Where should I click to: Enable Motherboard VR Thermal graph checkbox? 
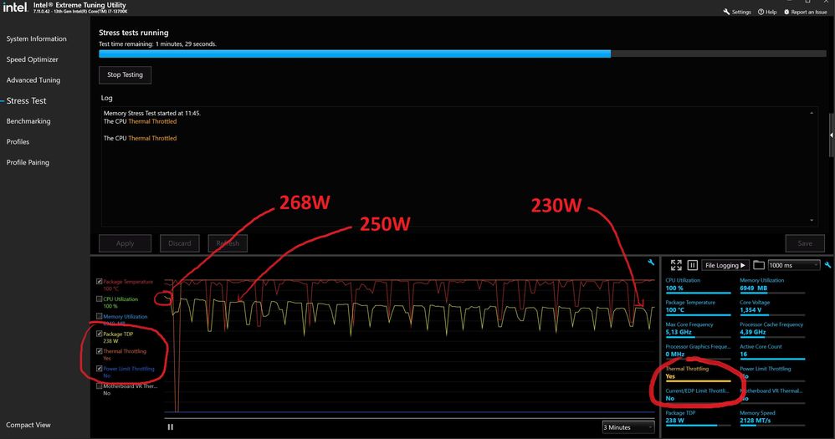(99, 385)
